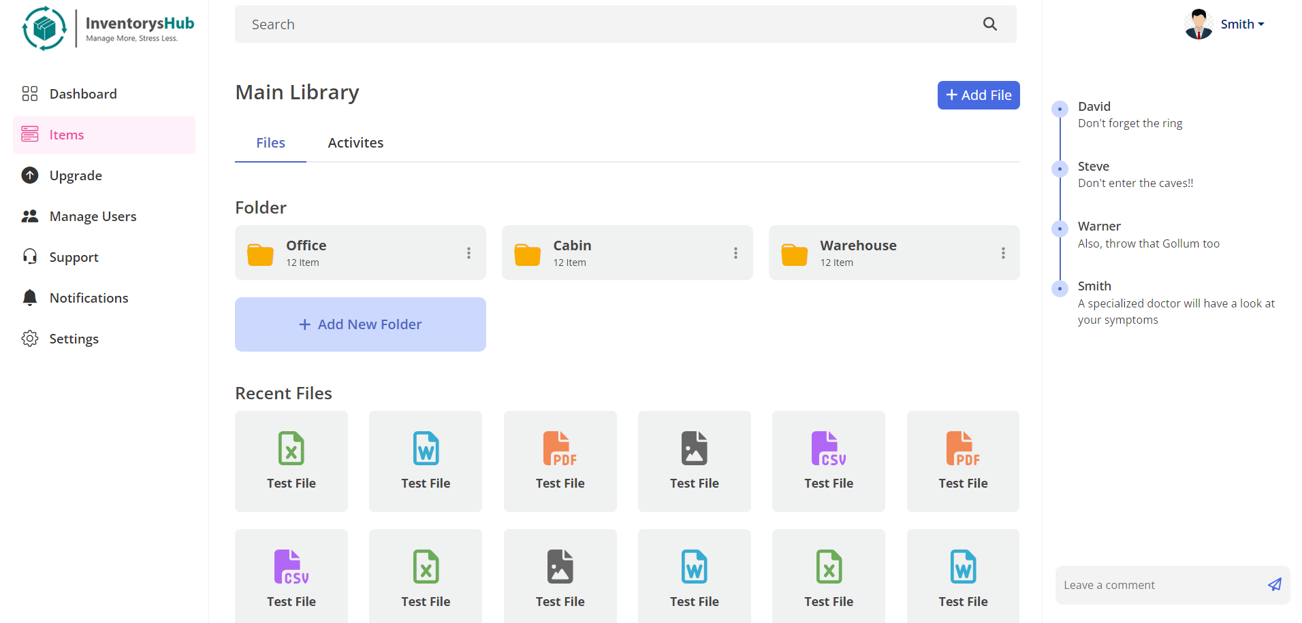Open first-row Word Test File

[x=426, y=461]
